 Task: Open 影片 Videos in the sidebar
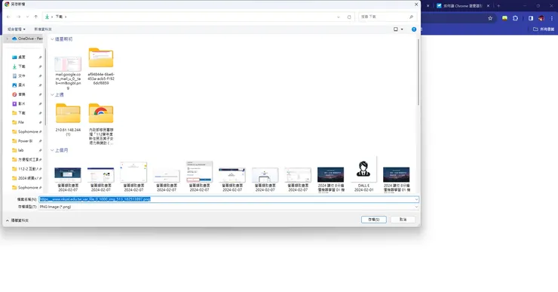click(22, 103)
